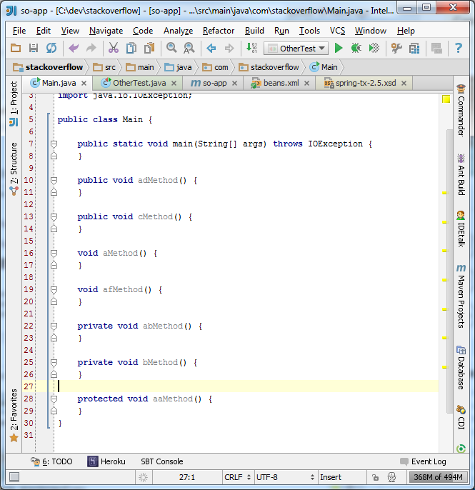The height and width of the screenshot is (490, 475).
Task: Open the TODO tool window
Action: point(52,461)
